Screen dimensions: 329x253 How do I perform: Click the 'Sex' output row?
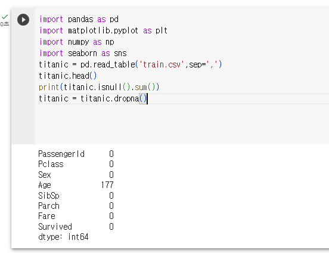coord(76,175)
